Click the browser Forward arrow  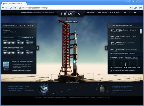pos(6,8)
